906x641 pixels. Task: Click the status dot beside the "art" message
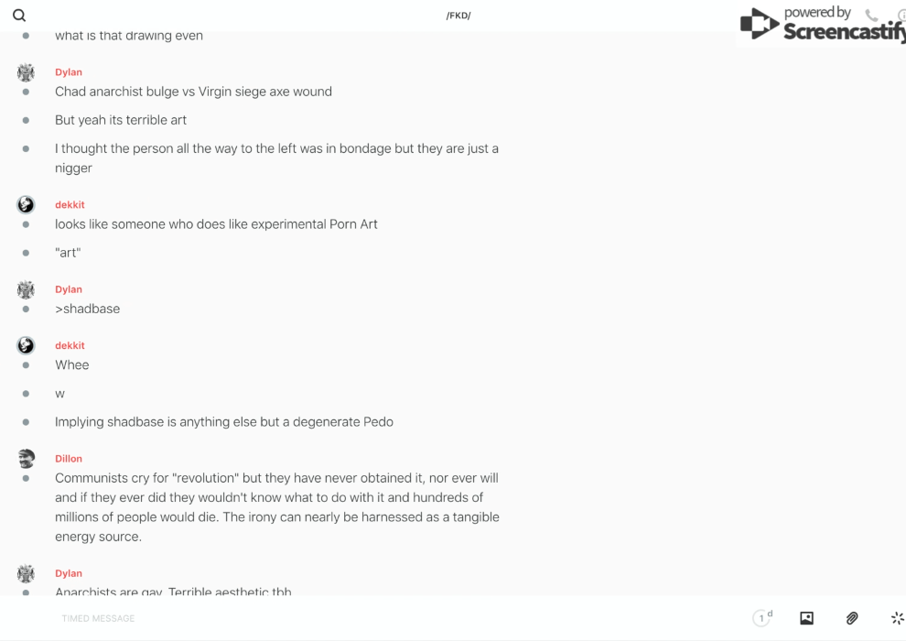click(26, 253)
